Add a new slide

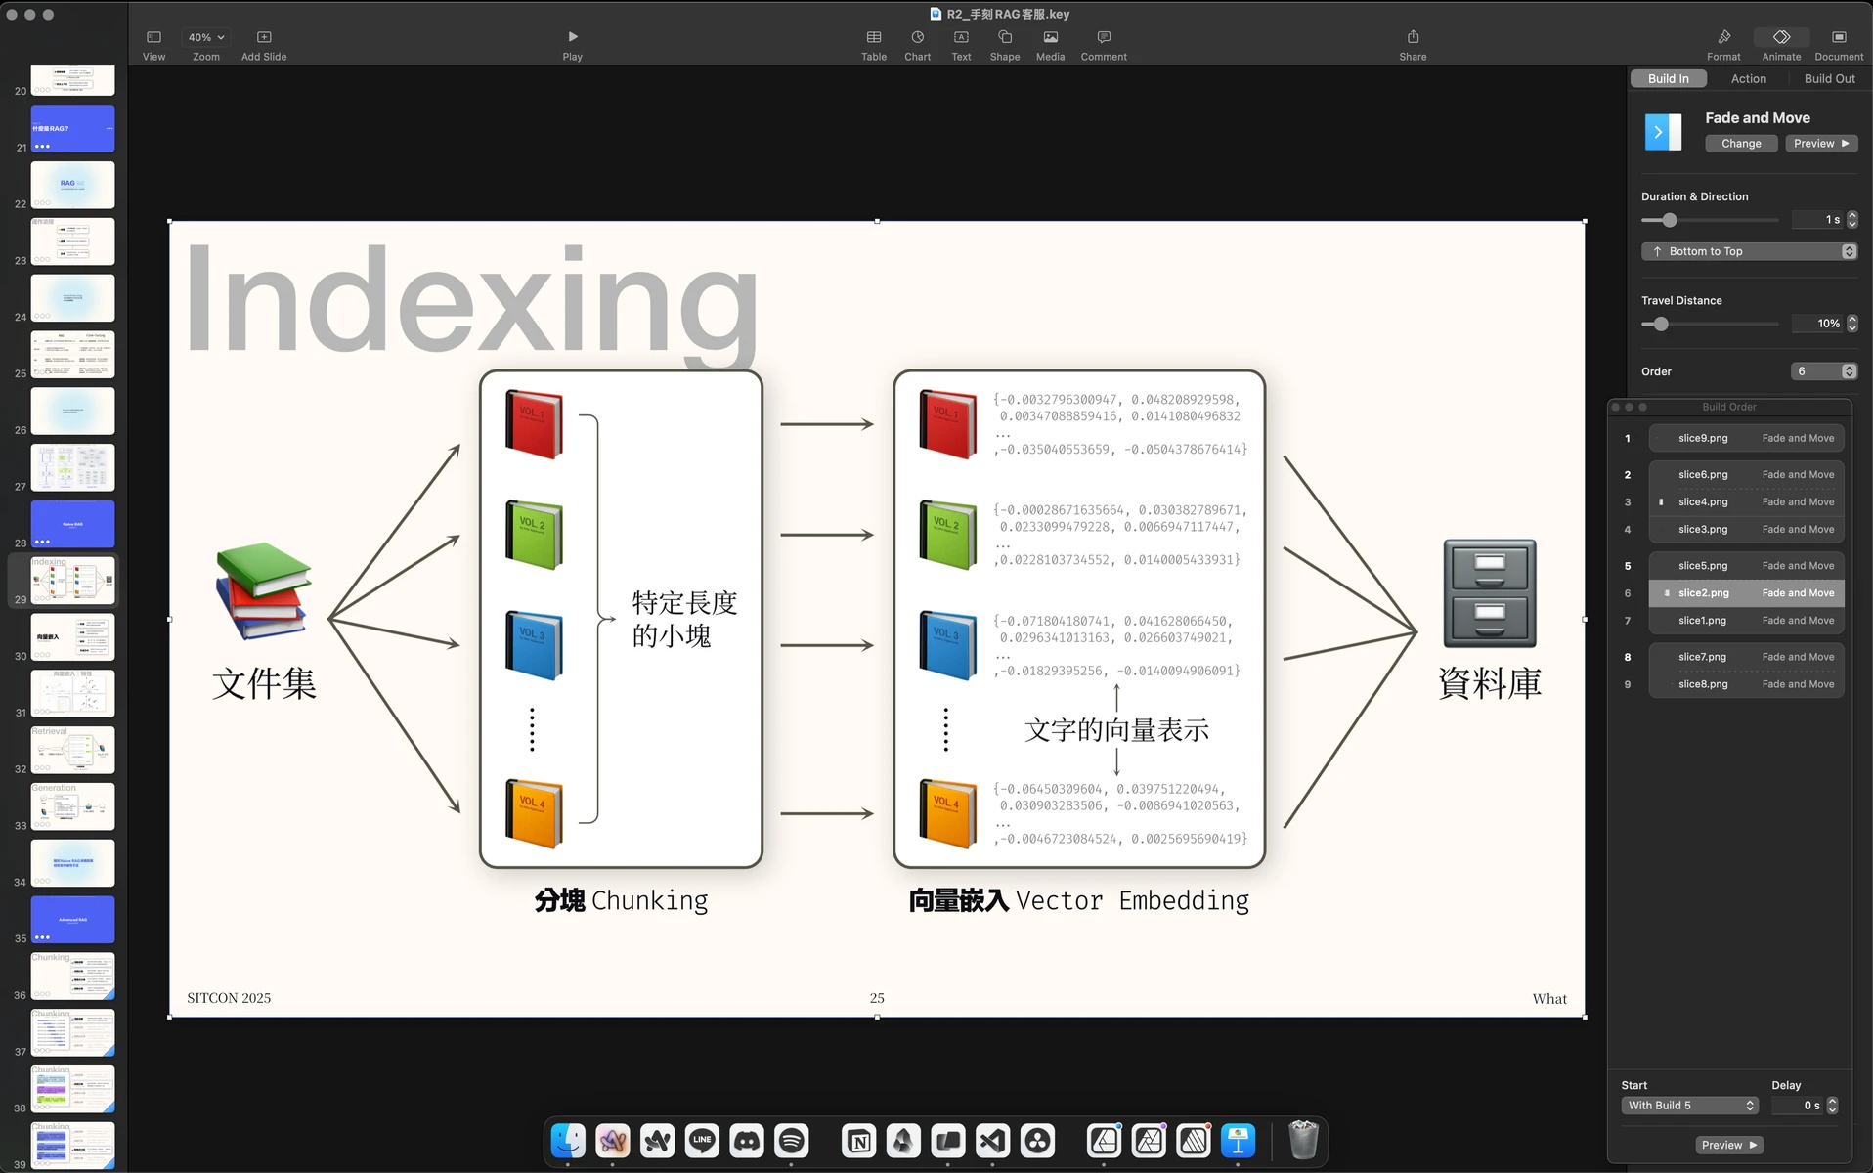263,36
